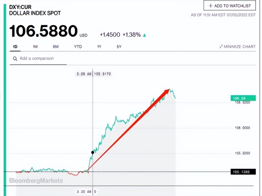
Task: Click the minimize chart arrows icon
Action: click(221, 46)
